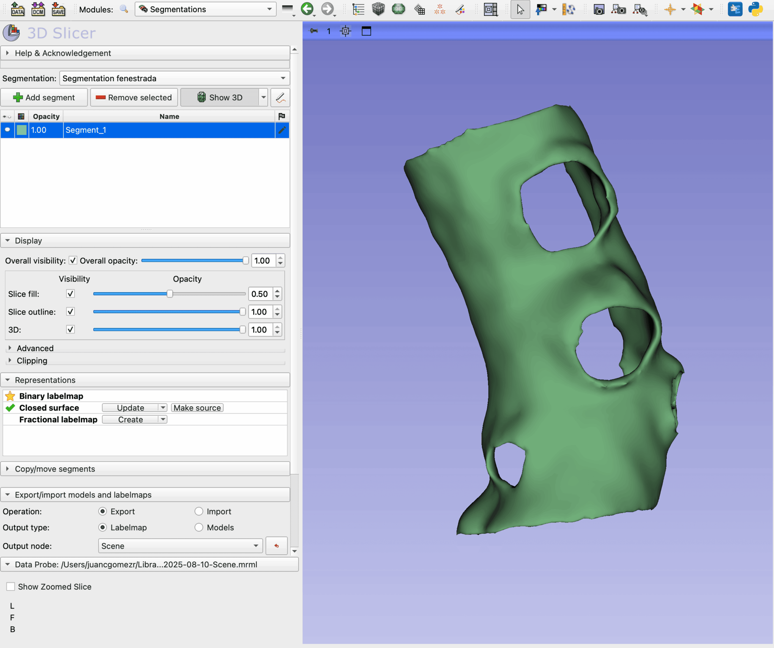Open the Segmentations module dropdown
The image size is (774, 648).
point(206,9)
